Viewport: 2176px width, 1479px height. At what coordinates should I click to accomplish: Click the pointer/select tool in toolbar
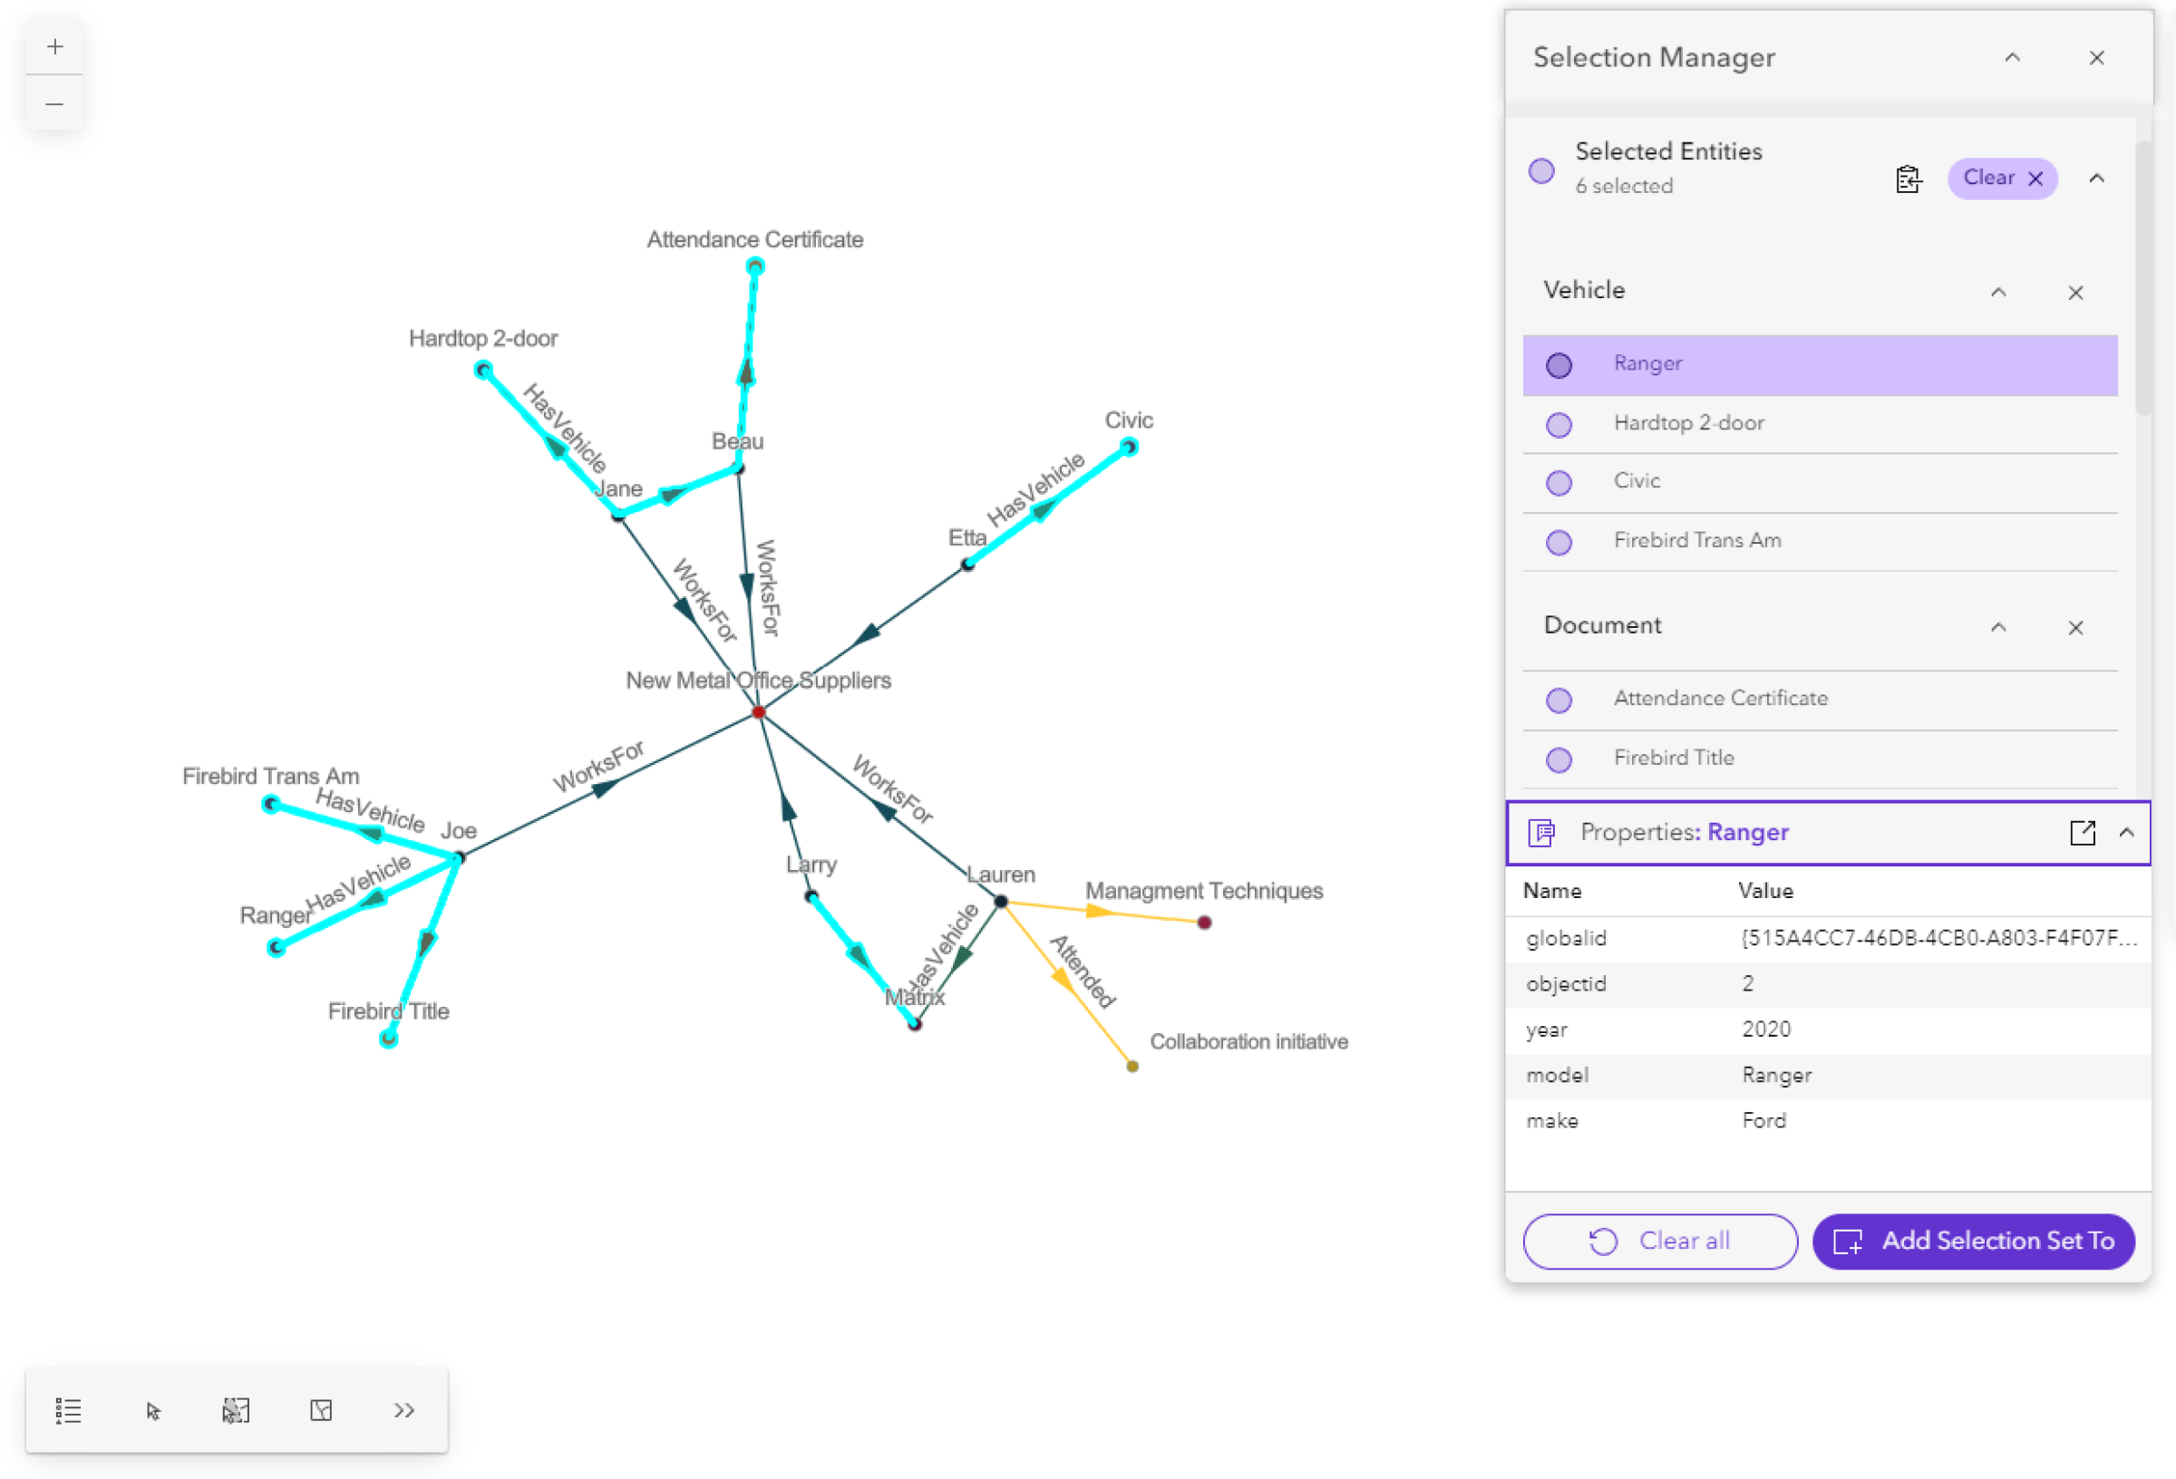coord(155,1410)
